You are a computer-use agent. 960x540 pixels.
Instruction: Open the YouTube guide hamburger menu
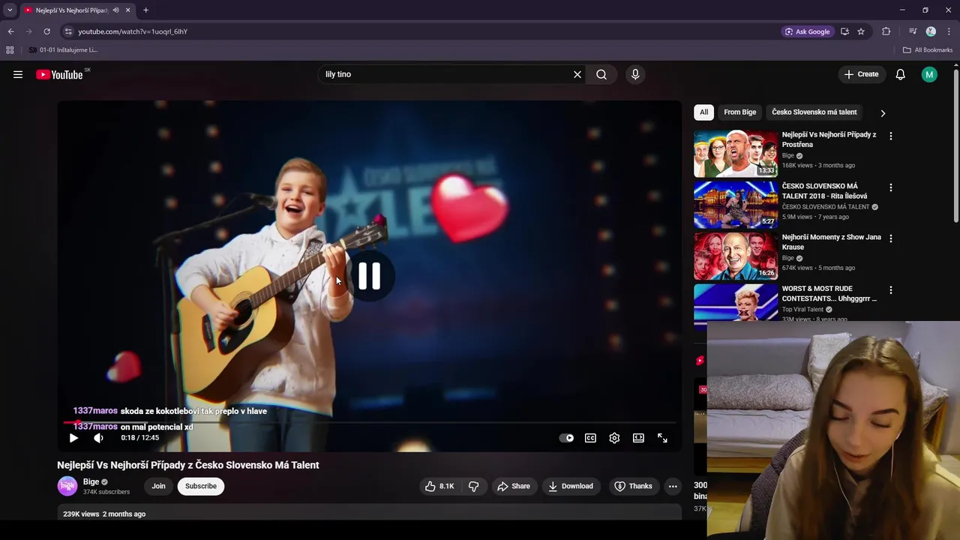(18, 74)
